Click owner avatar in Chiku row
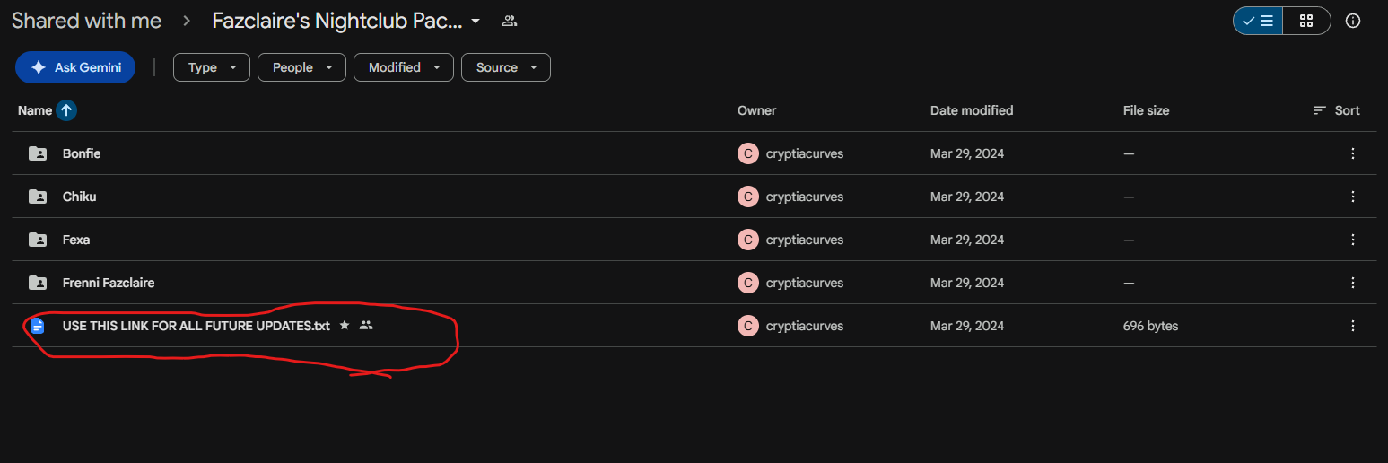 coord(748,197)
